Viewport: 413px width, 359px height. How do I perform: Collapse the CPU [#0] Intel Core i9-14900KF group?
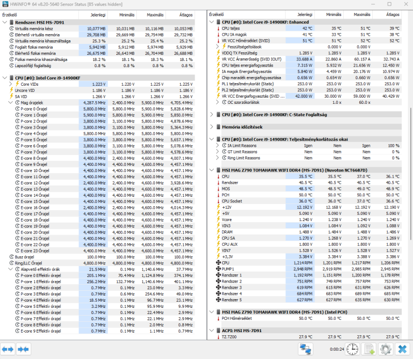[x=5, y=78]
